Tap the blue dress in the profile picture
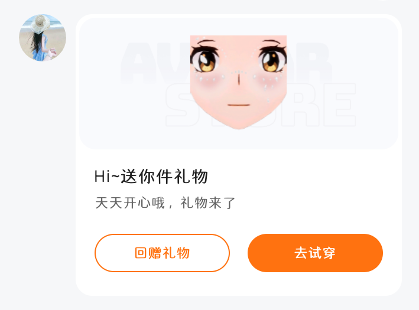 pos(41,51)
